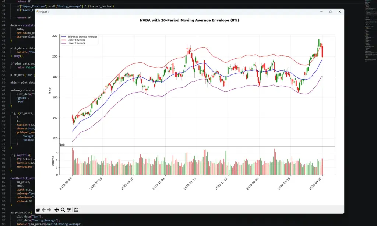Click the 2025-07-10 date tick label

[96, 184]
